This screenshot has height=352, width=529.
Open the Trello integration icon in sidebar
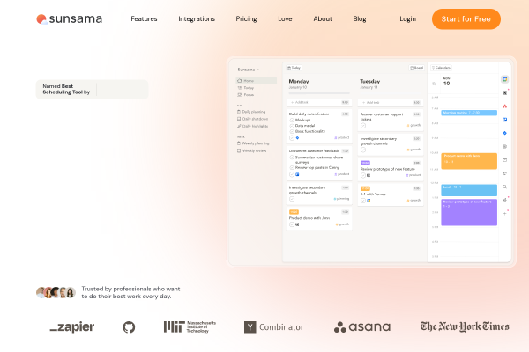click(504, 120)
